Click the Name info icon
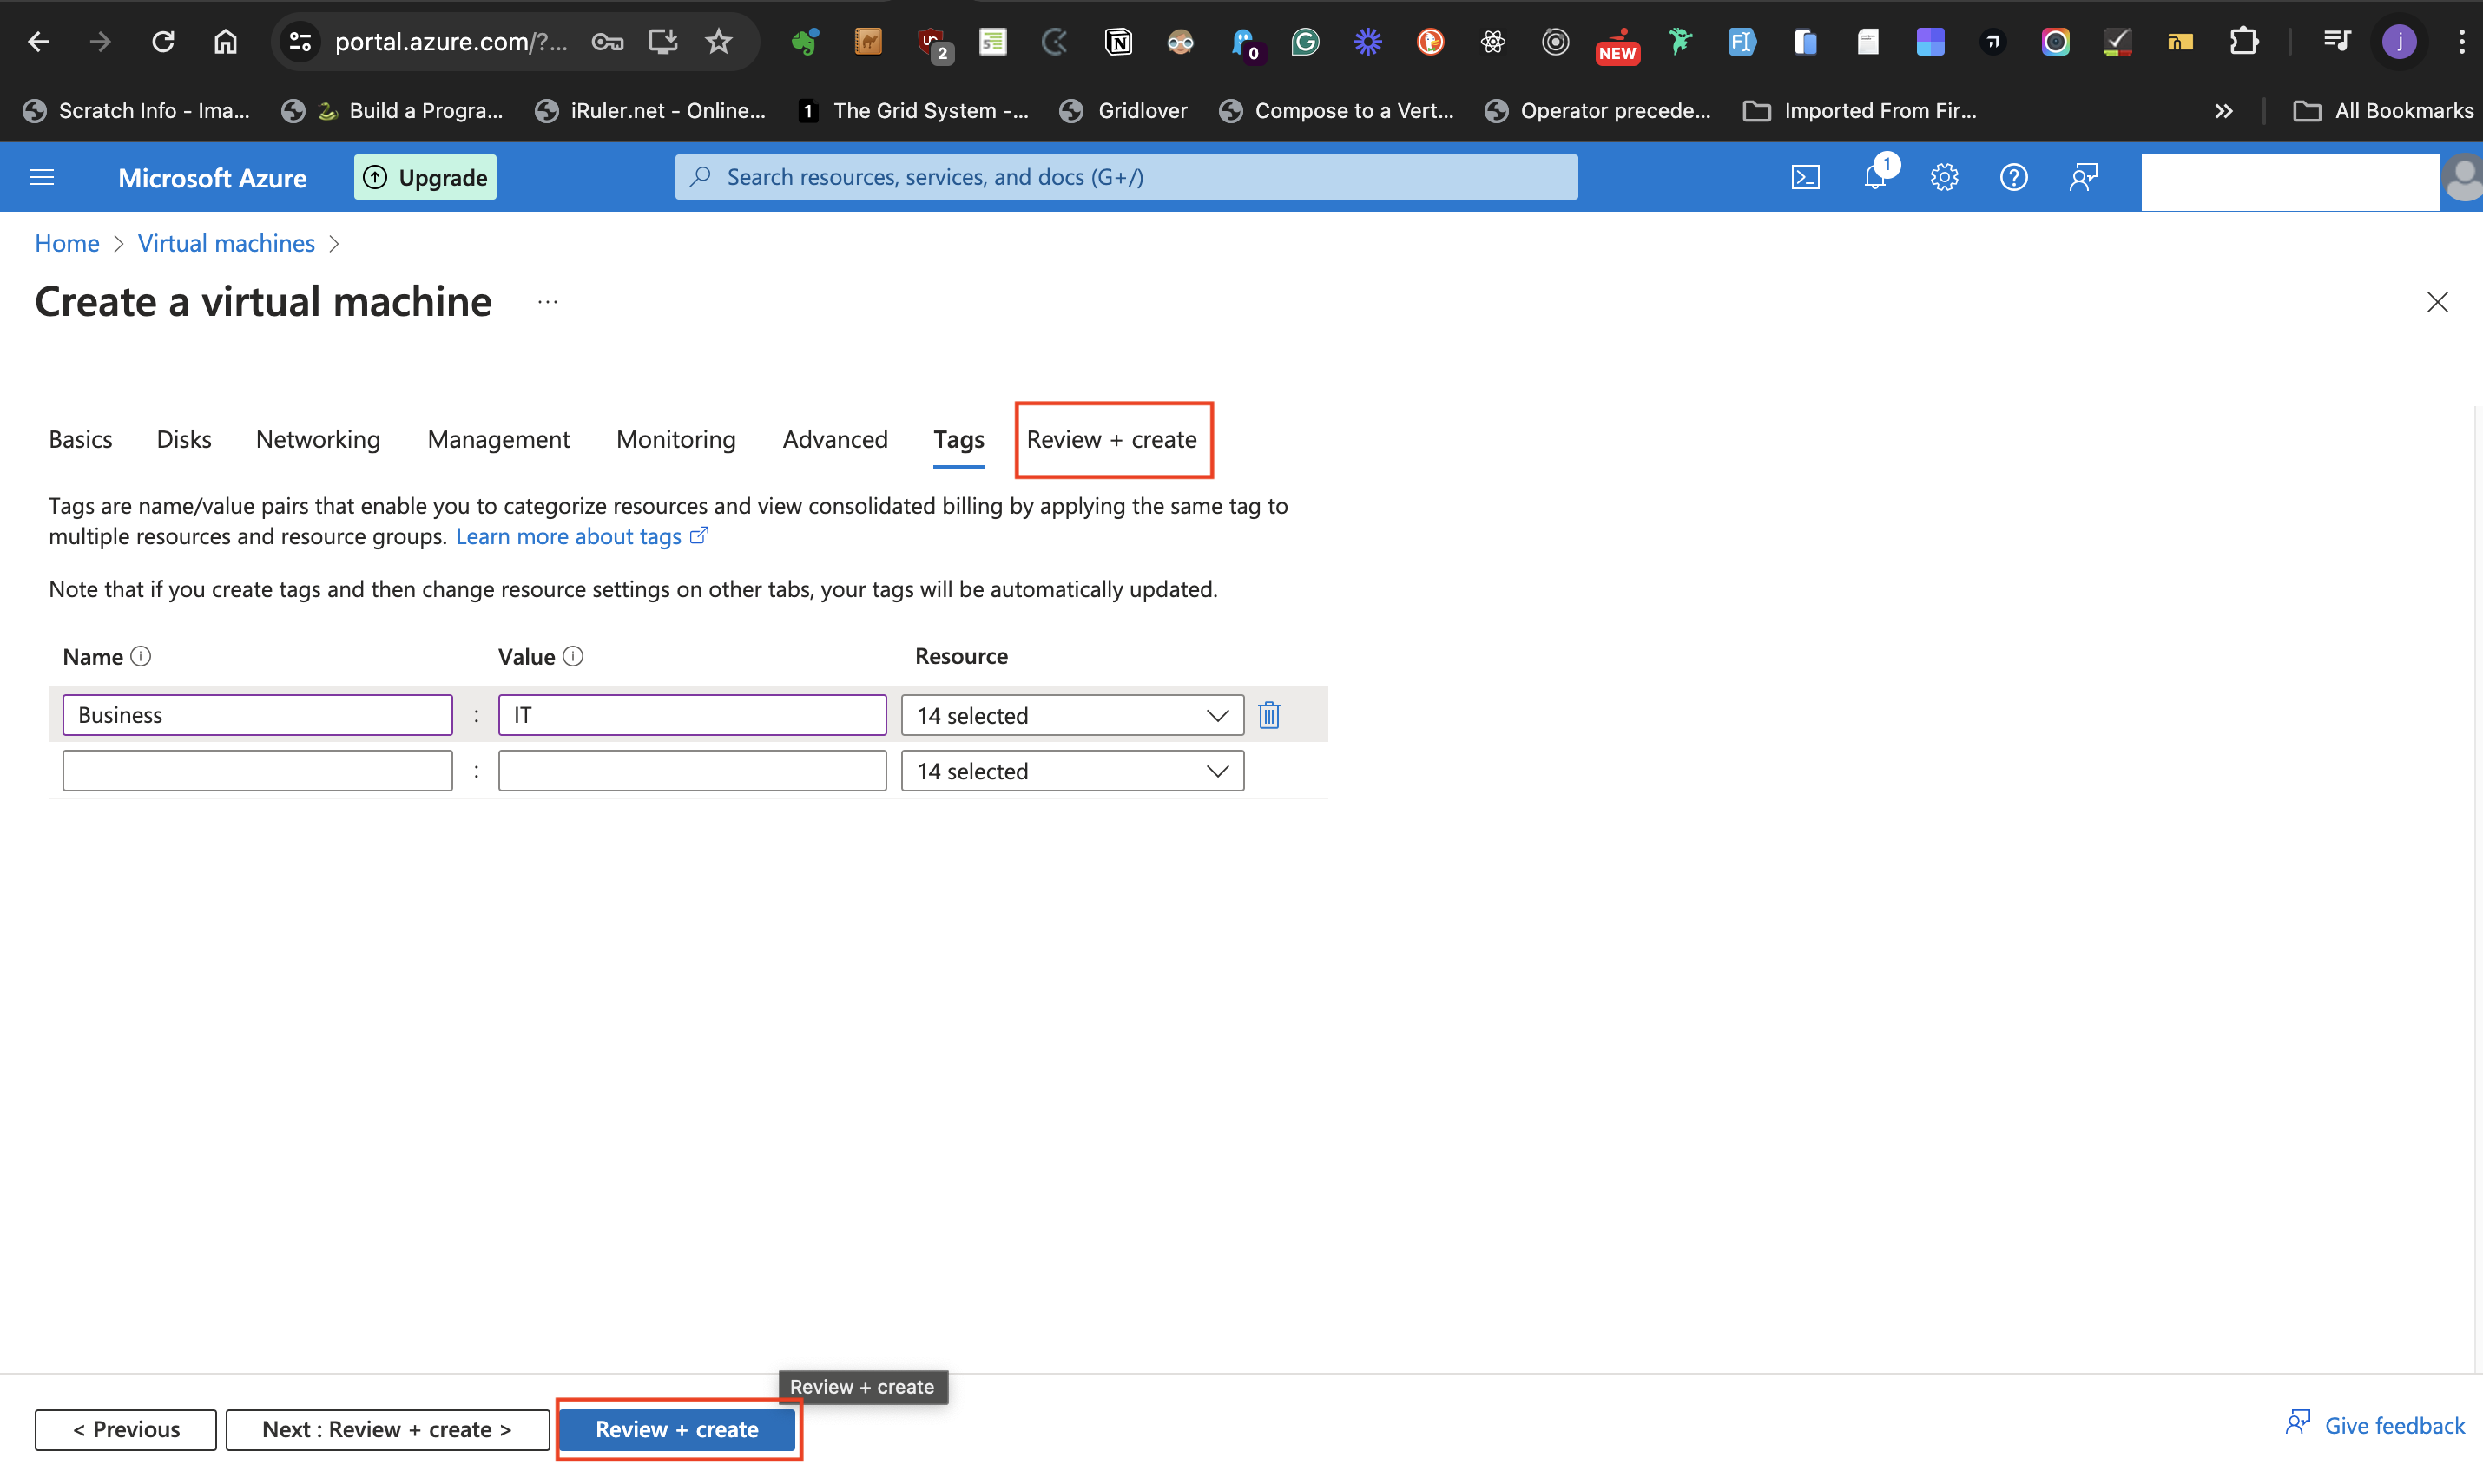The height and width of the screenshot is (1484, 2483). [141, 656]
